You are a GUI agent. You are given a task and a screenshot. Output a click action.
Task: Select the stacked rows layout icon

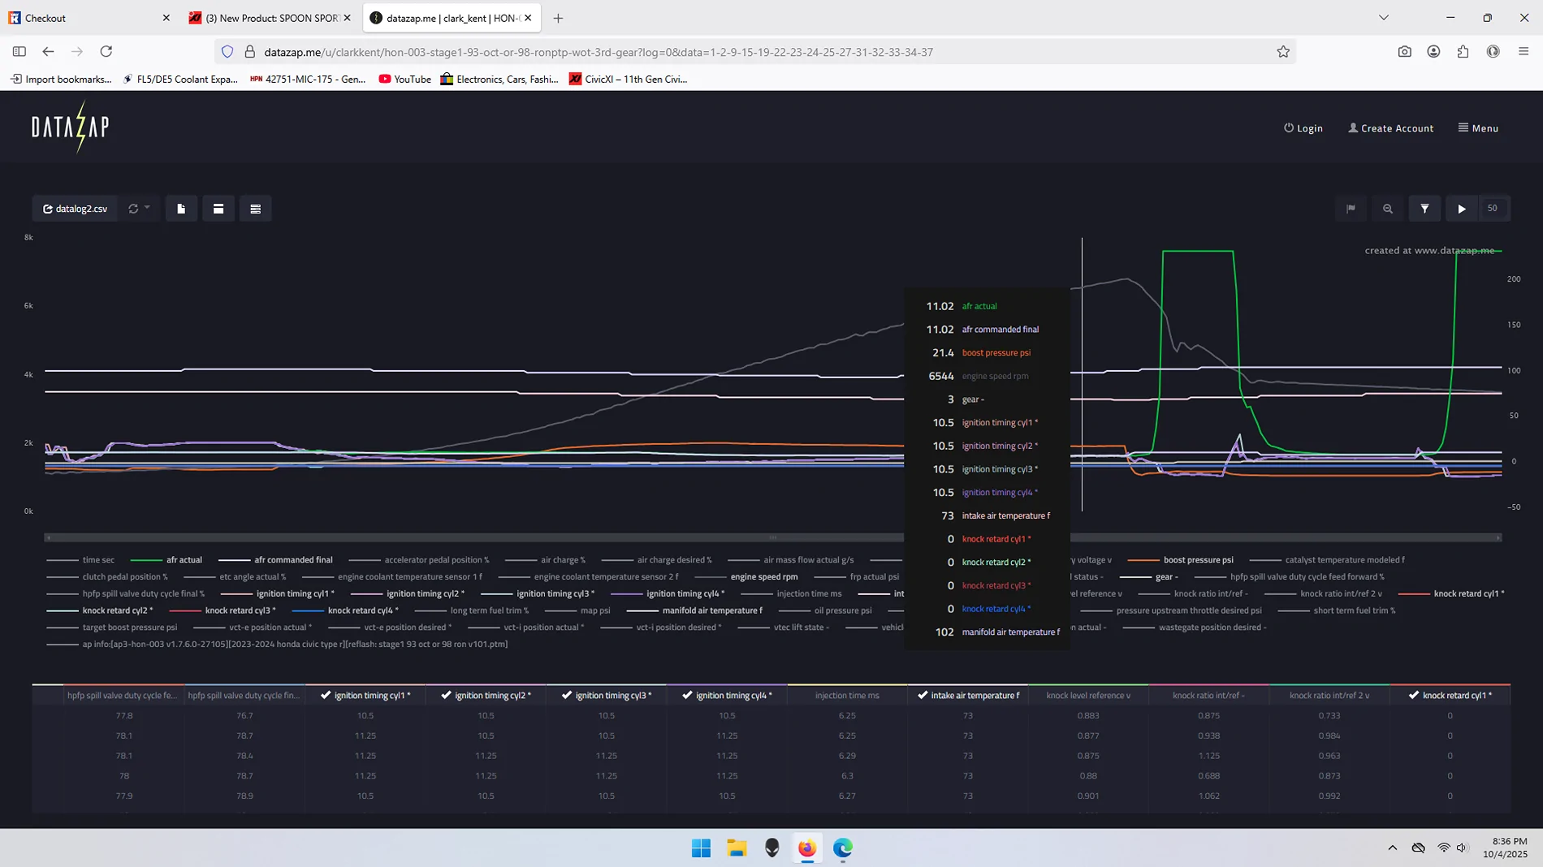(x=255, y=209)
